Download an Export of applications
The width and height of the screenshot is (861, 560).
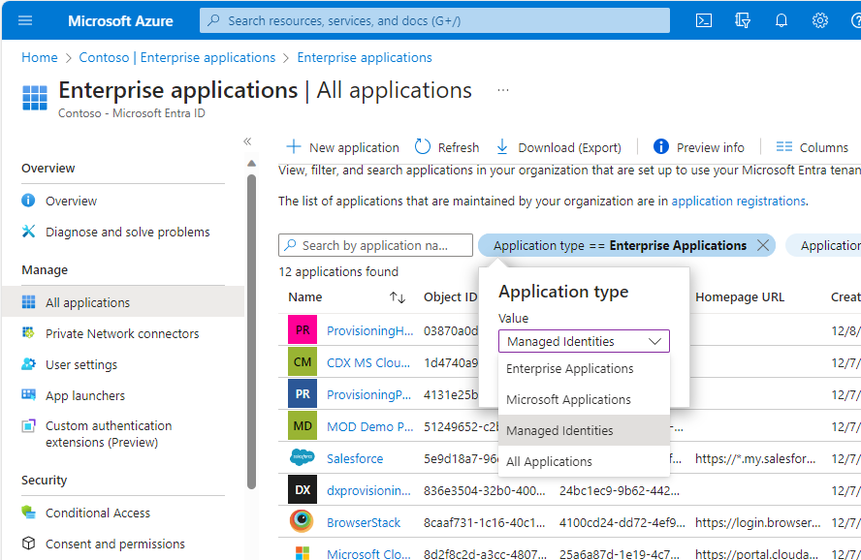pos(558,146)
